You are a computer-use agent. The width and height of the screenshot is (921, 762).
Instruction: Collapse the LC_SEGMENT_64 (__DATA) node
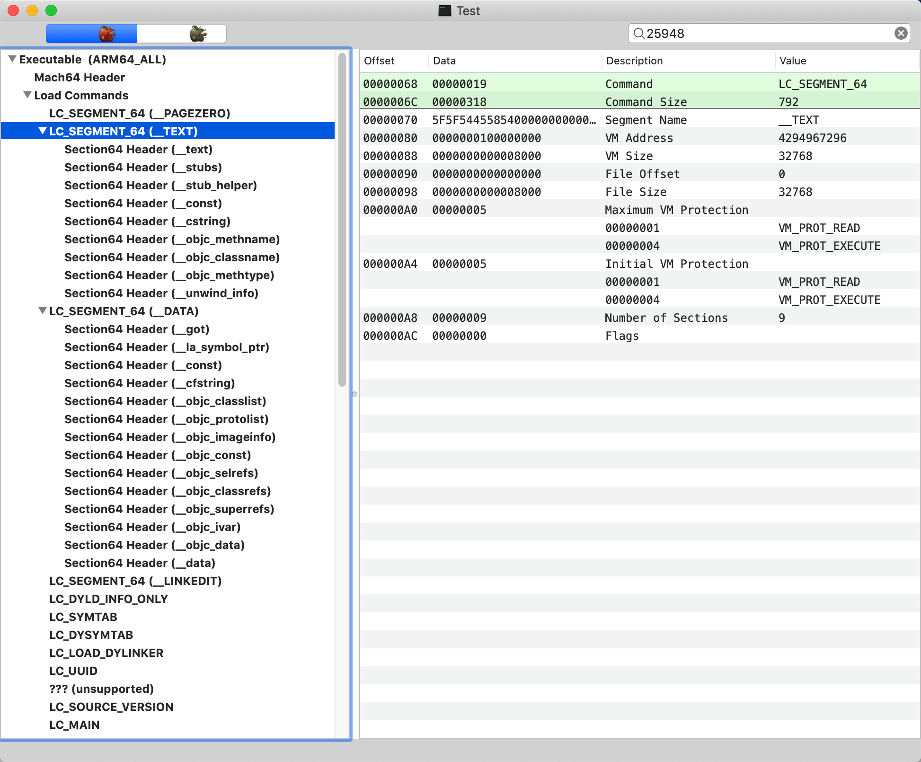point(43,311)
